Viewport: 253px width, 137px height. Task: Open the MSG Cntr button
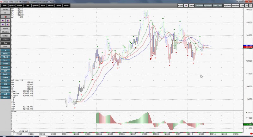click(218, 5)
